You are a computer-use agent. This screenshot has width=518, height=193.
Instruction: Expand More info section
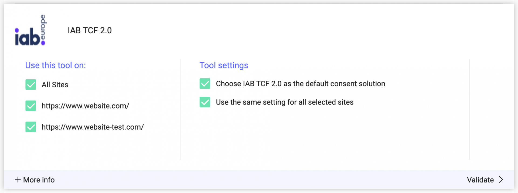tap(35, 180)
